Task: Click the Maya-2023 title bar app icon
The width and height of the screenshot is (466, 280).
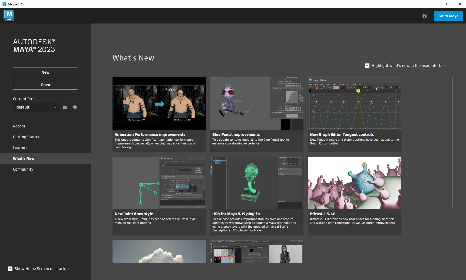Action: click(x=4, y=4)
